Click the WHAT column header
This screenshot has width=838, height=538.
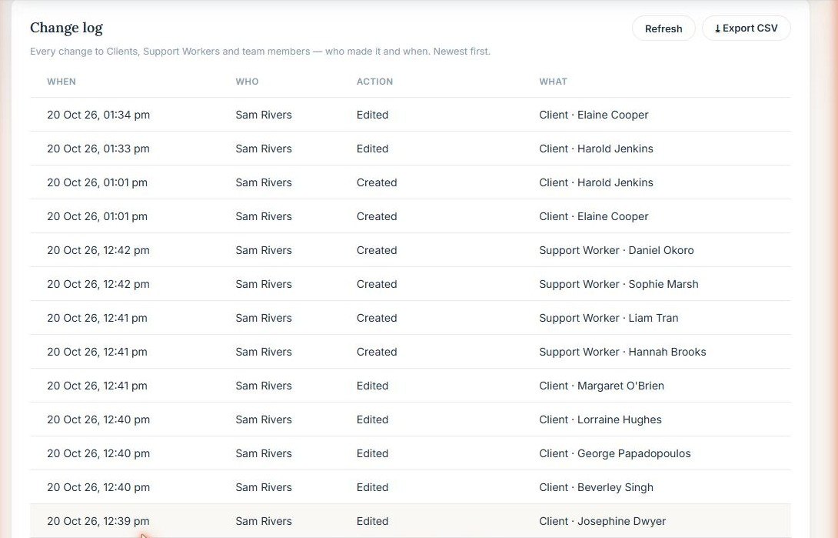coord(553,82)
